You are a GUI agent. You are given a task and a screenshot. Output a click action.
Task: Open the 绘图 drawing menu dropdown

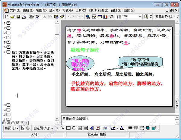(11, 128)
